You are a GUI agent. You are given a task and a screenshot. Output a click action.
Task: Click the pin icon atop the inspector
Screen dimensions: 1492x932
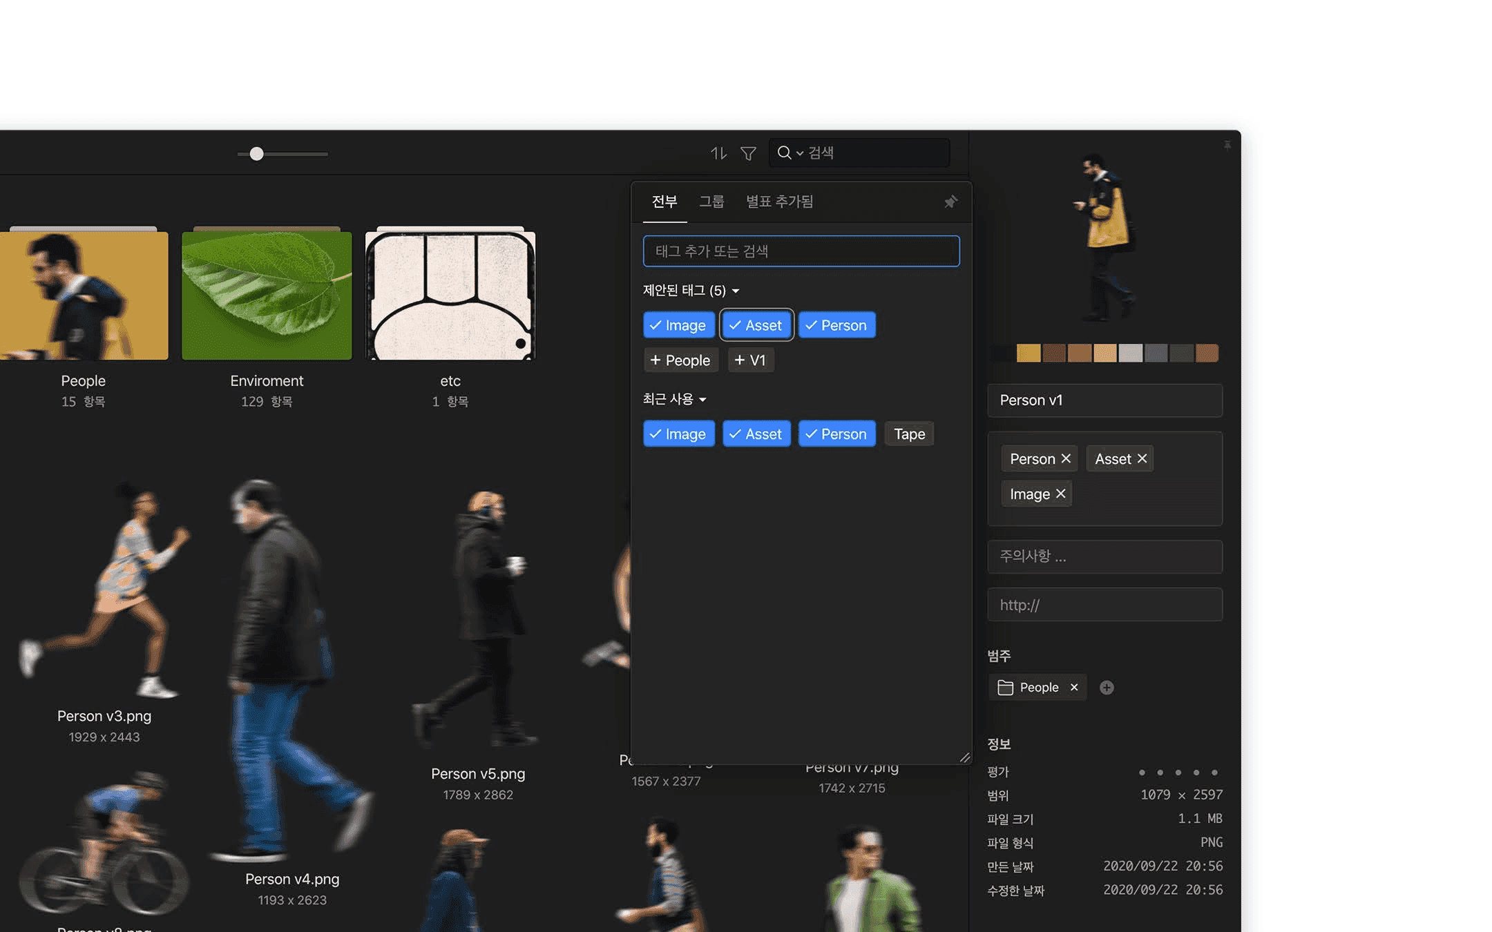1227,145
